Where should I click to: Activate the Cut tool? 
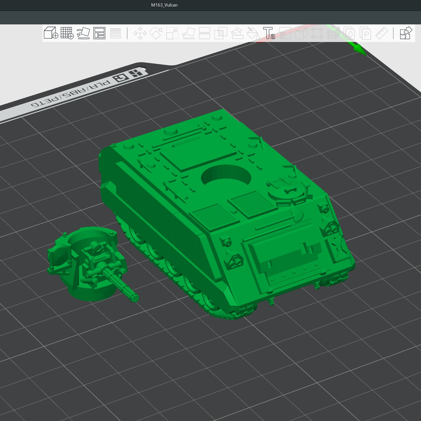[x=204, y=33]
